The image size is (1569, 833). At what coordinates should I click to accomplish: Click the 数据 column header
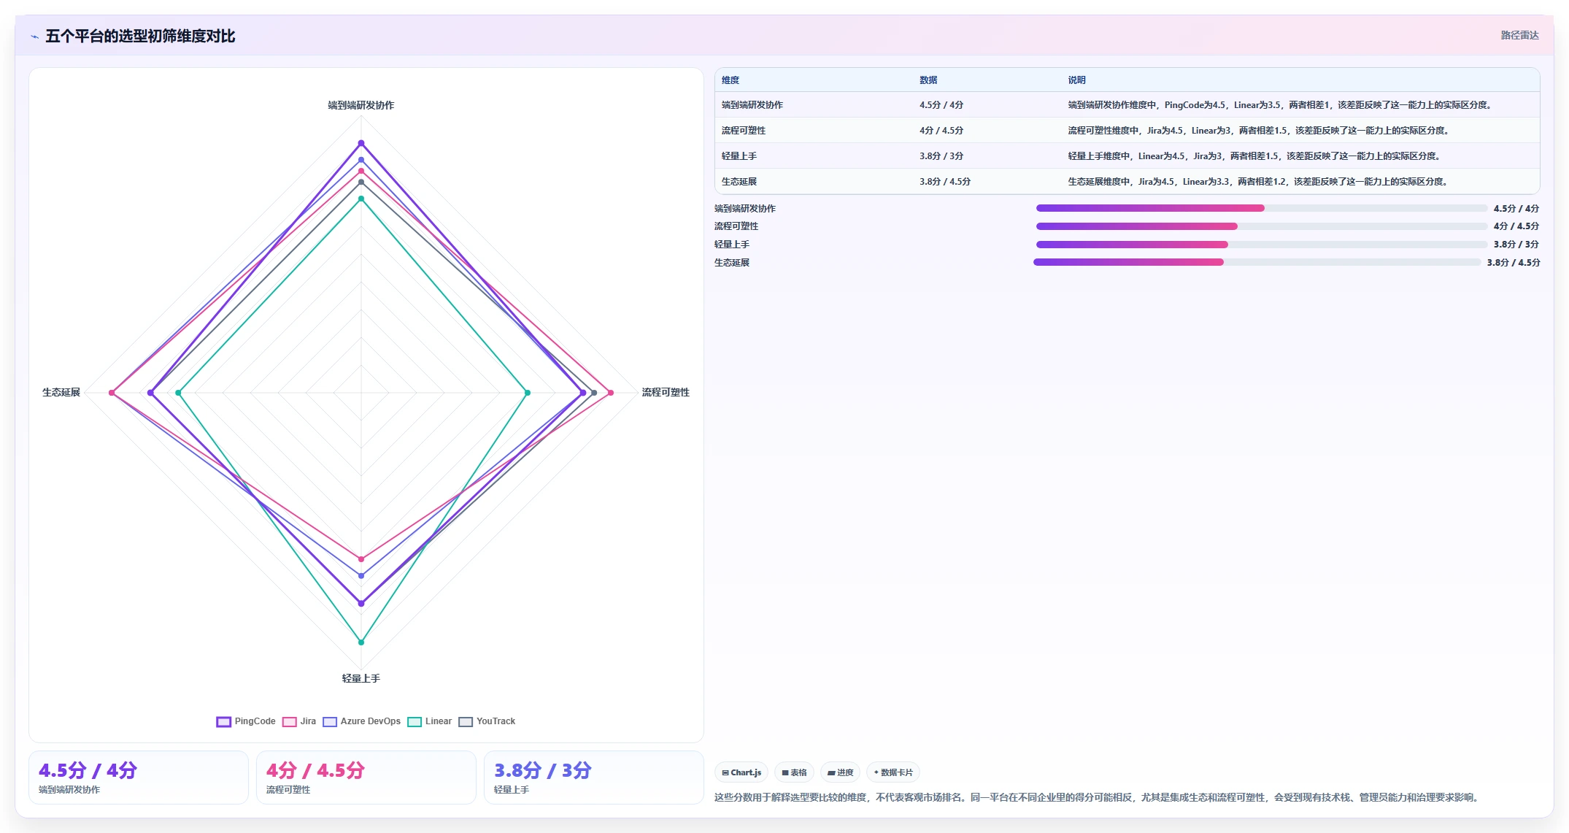point(928,80)
